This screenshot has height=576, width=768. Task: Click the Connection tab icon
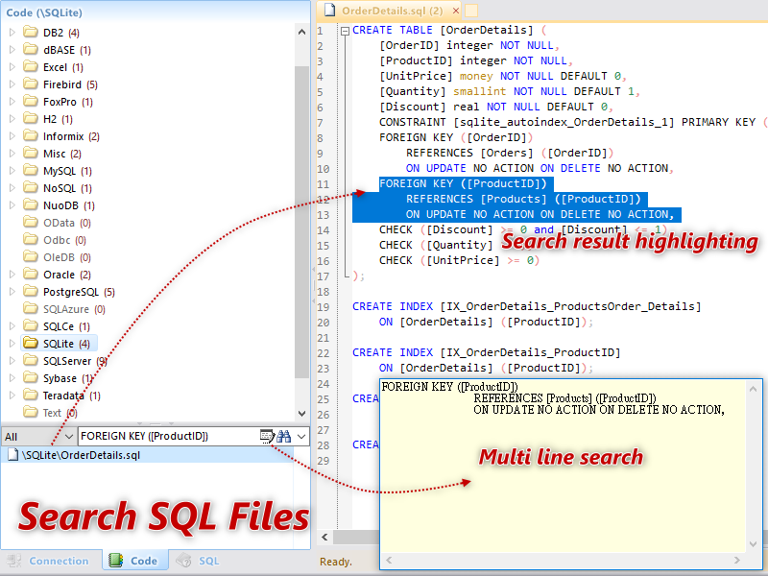click(x=13, y=561)
